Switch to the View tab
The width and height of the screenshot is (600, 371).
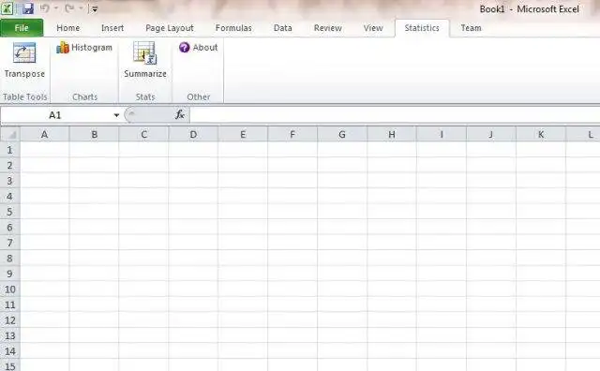coord(373,28)
